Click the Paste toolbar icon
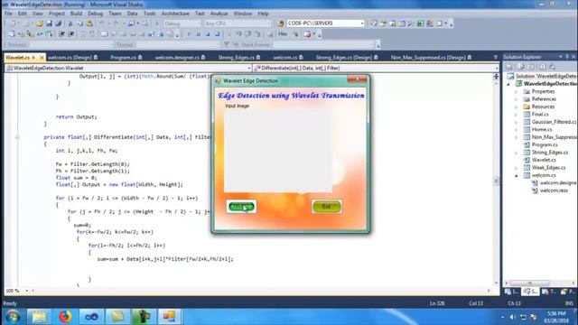 click(89, 23)
